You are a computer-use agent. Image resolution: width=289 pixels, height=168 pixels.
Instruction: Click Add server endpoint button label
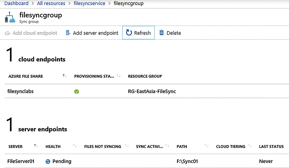(95, 33)
